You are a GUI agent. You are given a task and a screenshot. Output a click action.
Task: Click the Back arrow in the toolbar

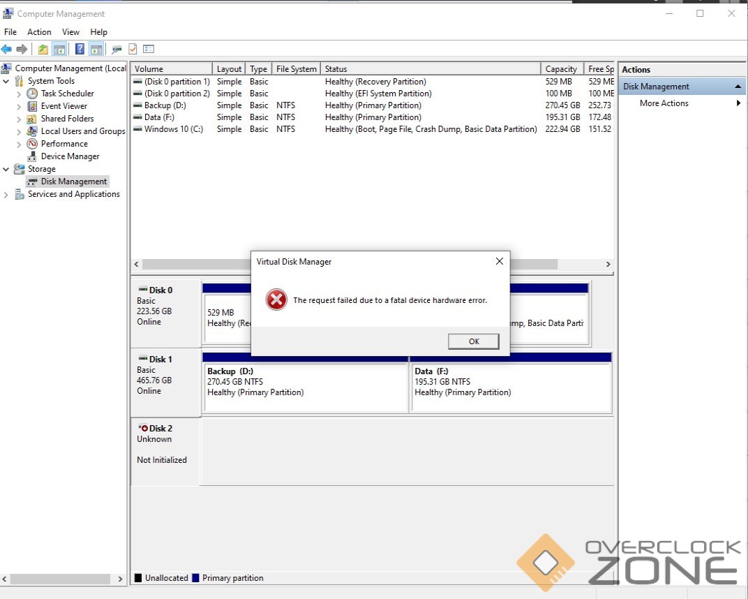tap(7, 49)
